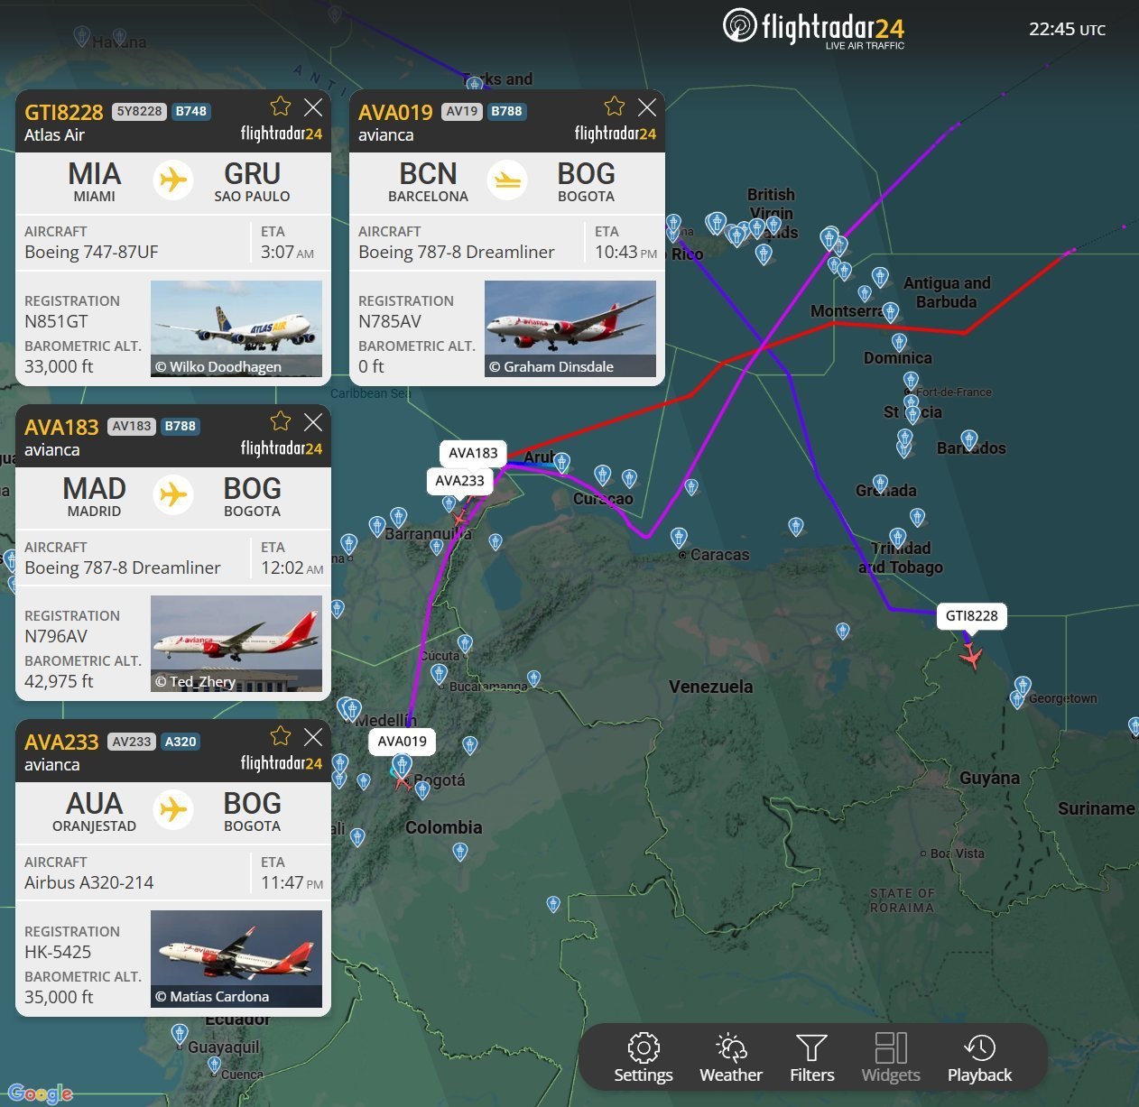The width and height of the screenshot is (1139, 1107).
Task: Open the Widgets panel
Action: point(890,1058)
